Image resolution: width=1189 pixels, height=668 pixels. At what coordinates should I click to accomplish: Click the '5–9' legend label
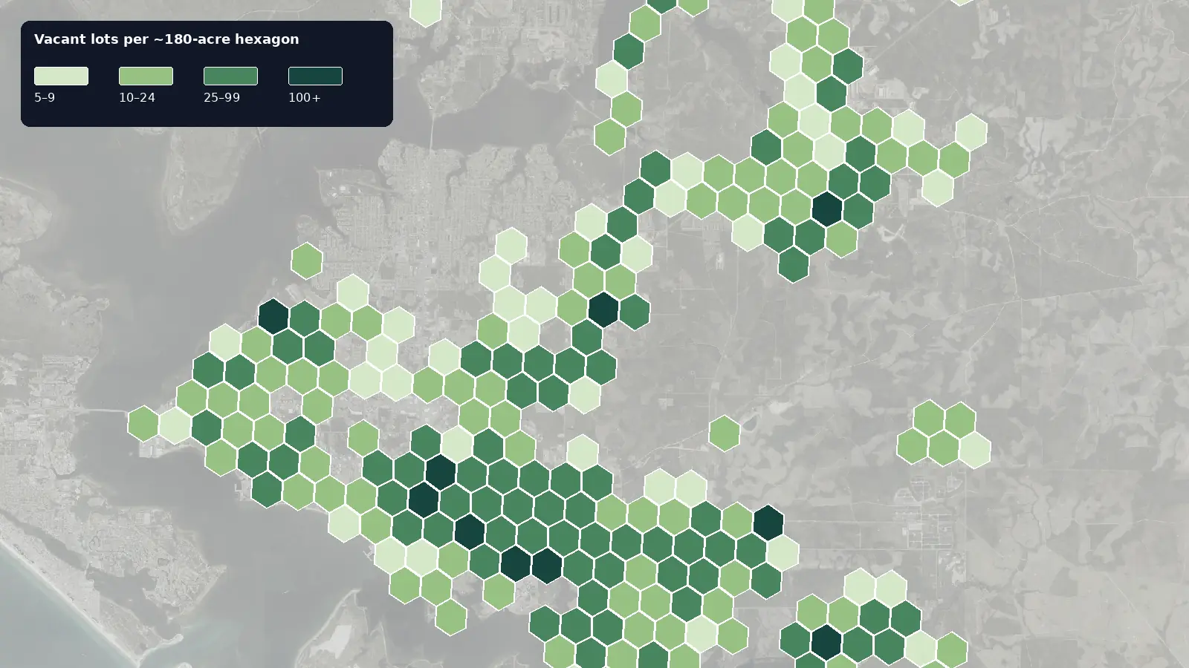(45, 97)
